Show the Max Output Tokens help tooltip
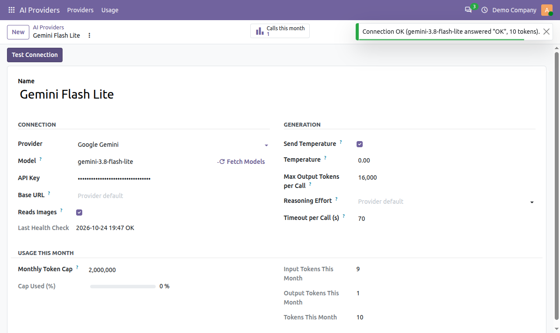Viewport: 560px width, 333px height. tap(310, 184)
